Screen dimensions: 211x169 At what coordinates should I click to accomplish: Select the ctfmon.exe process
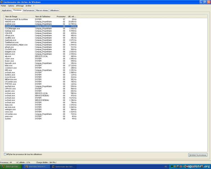tap(41, 35)
